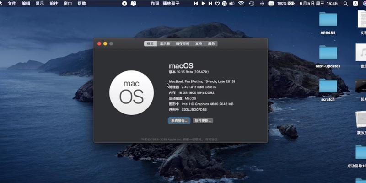The width and height of the screenshot is (366, 183).
Task: Click the stop recording icon in menu bar
Action: [x=124, y=4]
